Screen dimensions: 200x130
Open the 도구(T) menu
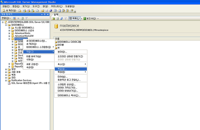[x=36, y=6]
